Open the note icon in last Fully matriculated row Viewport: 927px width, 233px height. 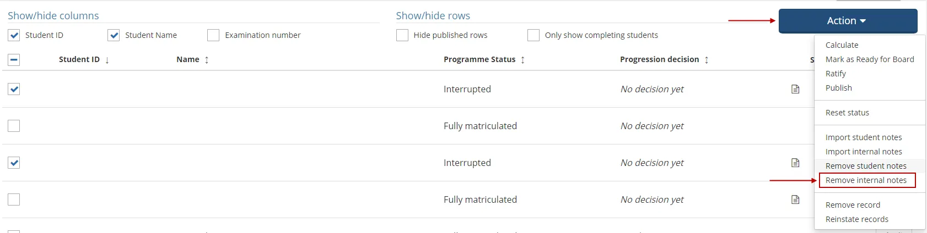point(795,199)
